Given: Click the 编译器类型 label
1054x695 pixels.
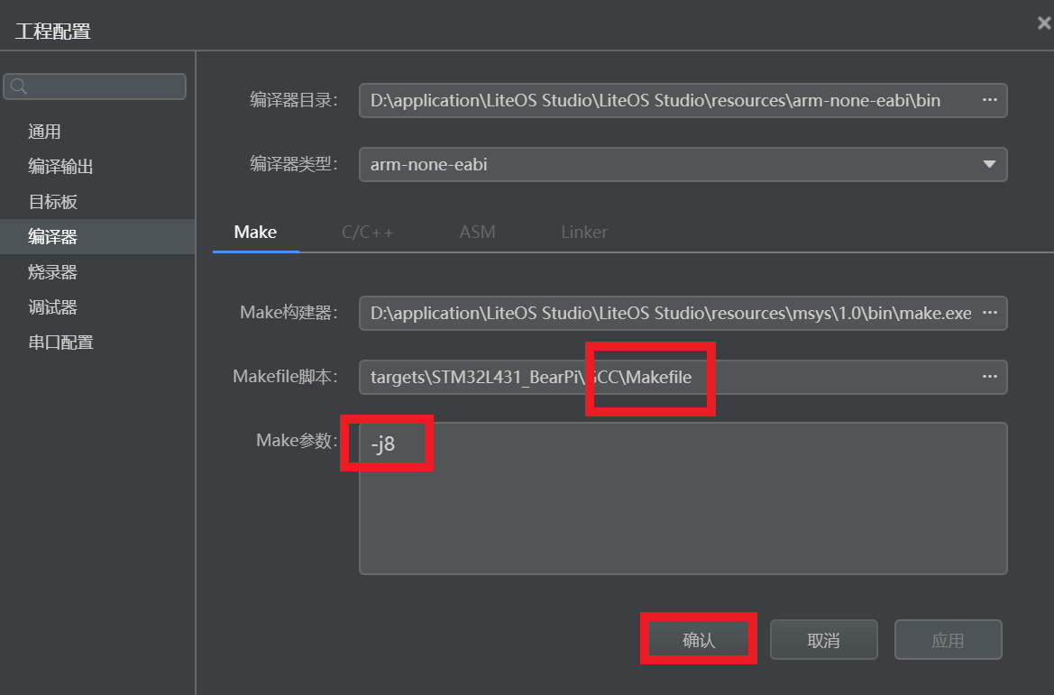Looking at the screenshot, I should (294, 164).
